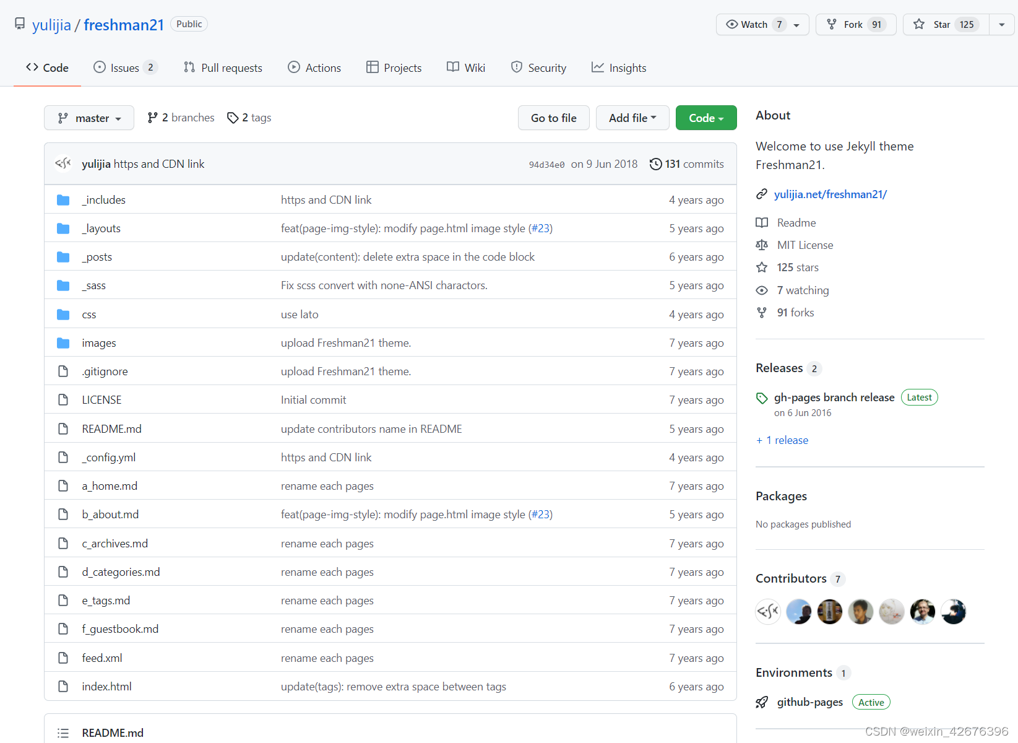Toggle Watch for this repository
The image size is (1018, 743).
point(754,25)
